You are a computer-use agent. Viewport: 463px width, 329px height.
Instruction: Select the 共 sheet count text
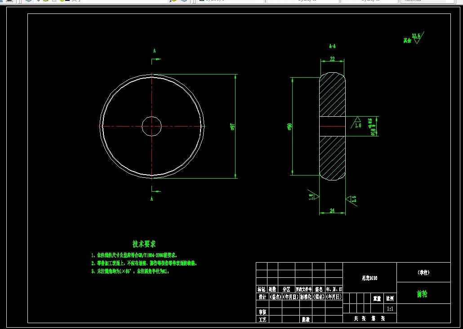356,319
